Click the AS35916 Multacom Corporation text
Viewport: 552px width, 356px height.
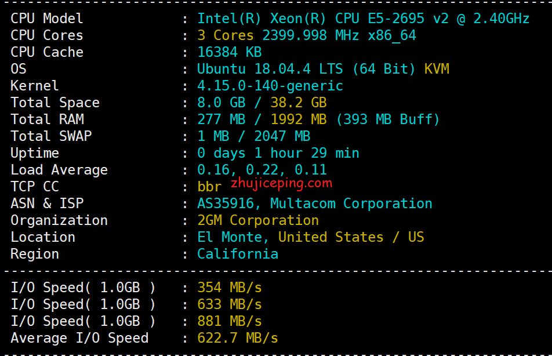(x=314, y=204)
